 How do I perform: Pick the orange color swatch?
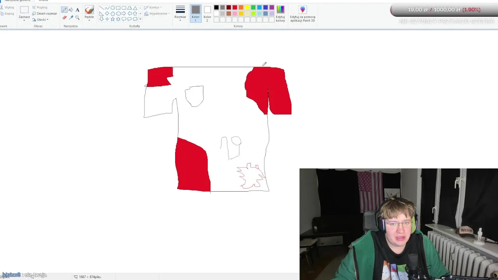241,7
